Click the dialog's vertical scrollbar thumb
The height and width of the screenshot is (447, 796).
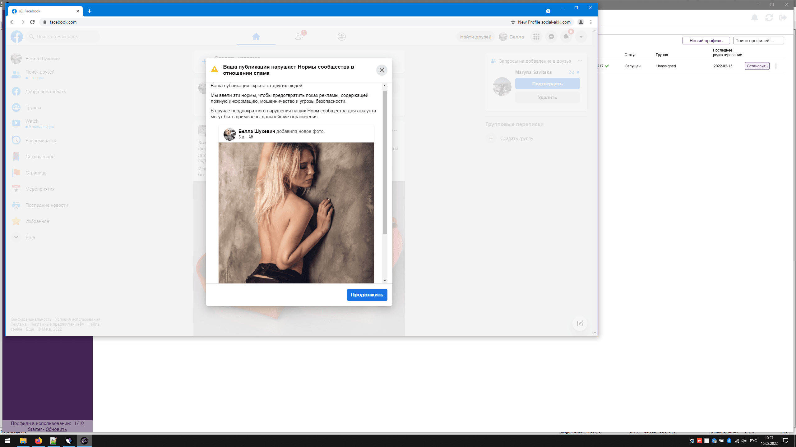pos(385,162)
